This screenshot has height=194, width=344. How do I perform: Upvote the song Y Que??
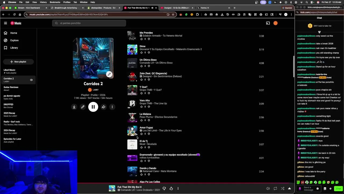coord(142,93)
